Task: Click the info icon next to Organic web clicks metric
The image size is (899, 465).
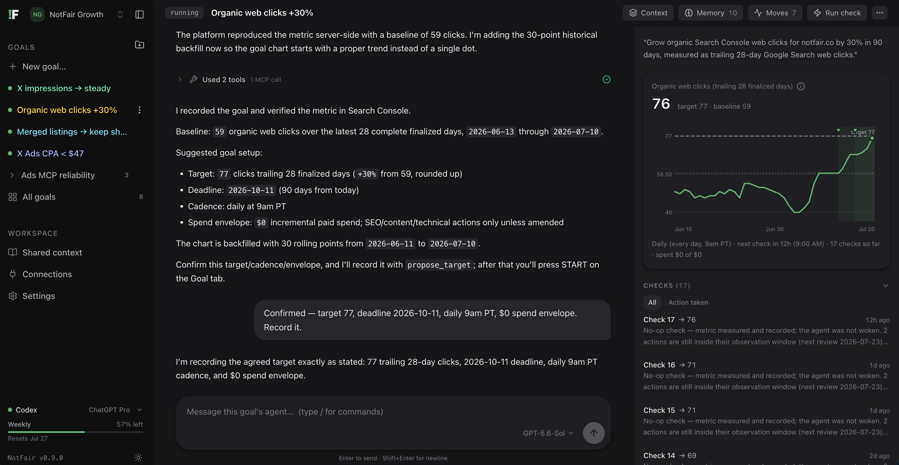Action: 801,86
